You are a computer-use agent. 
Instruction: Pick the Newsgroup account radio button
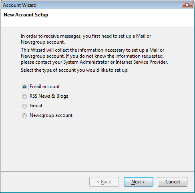tap(24, 116)
